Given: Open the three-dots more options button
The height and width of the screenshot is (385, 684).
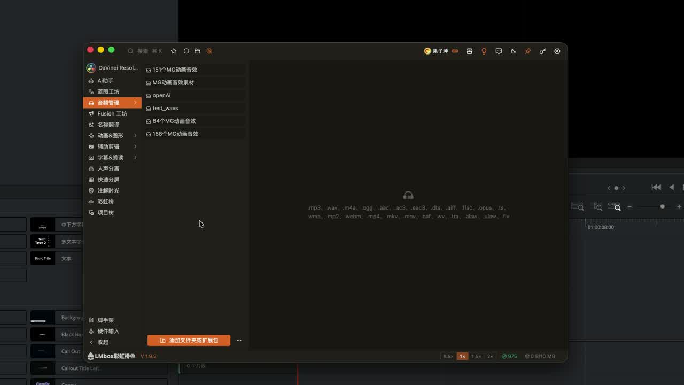Looking at the screenshot, I should pyautogui.click(x=239, y=341).
